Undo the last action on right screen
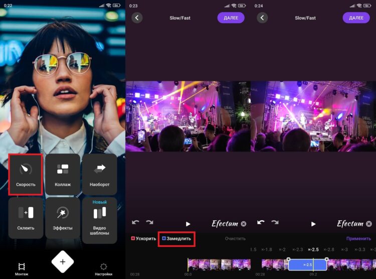 [261, 222]
